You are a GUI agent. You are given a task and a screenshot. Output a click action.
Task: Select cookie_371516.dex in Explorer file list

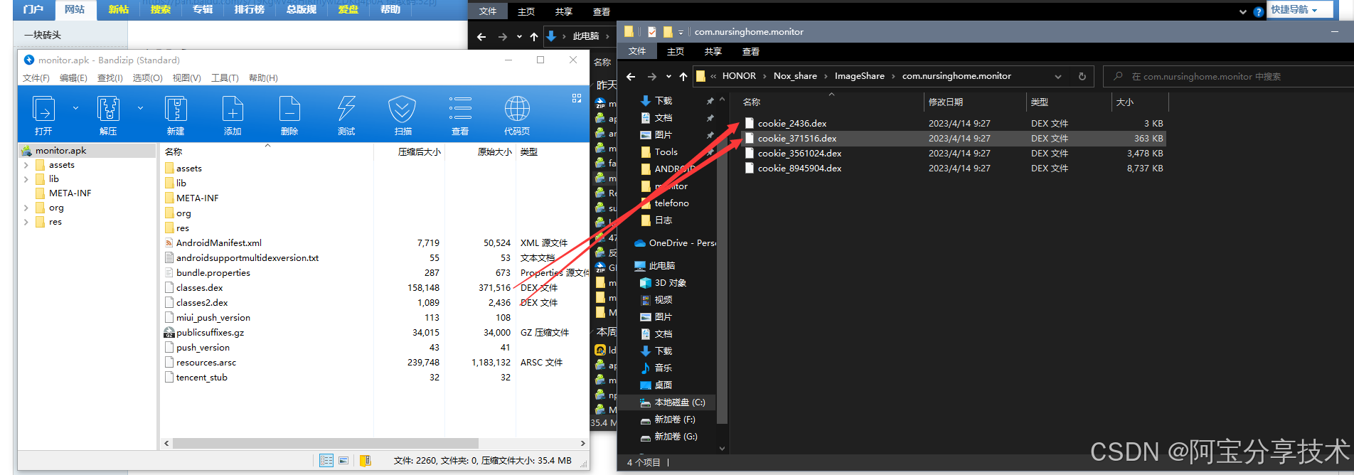(797, 139)
